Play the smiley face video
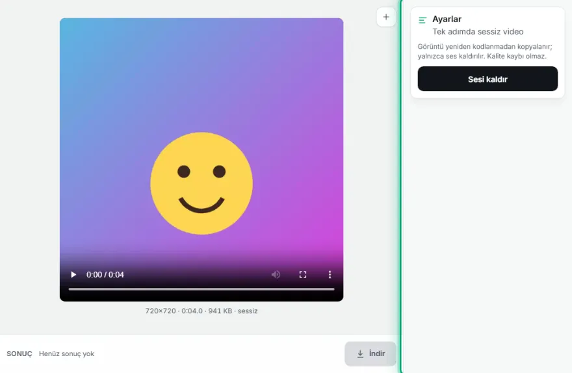Screen dimensions: 572x373 [73, 275]
